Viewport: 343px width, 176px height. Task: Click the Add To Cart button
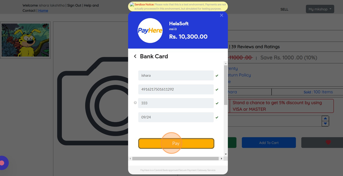tap(269, 143)
